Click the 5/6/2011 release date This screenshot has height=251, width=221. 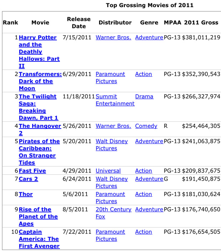coord(75,194)
